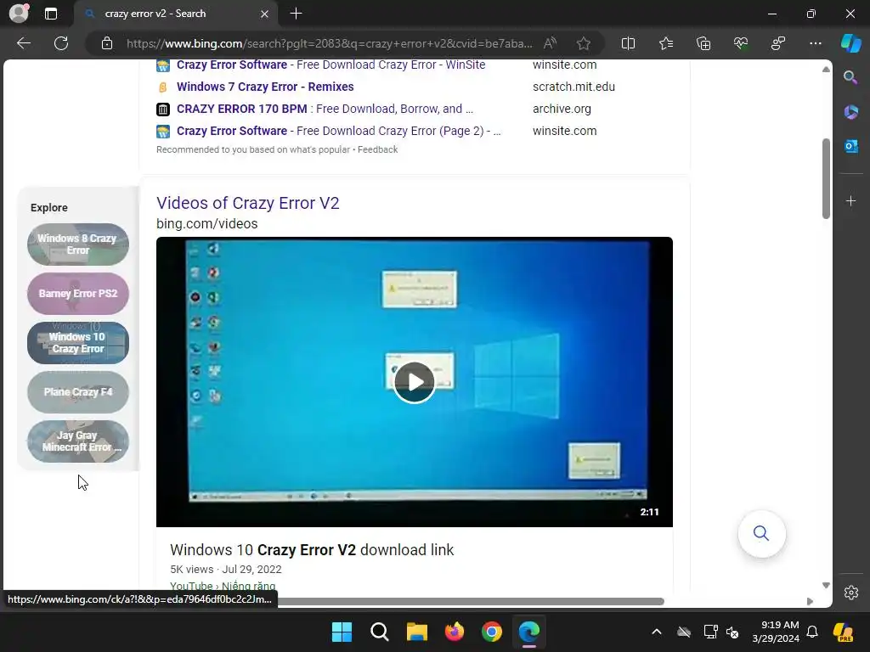The width and height of the screenshot is (870, 652).
Task: Add a sidebar app with plus
Action: pyautogui.click(x=850, y=201)
